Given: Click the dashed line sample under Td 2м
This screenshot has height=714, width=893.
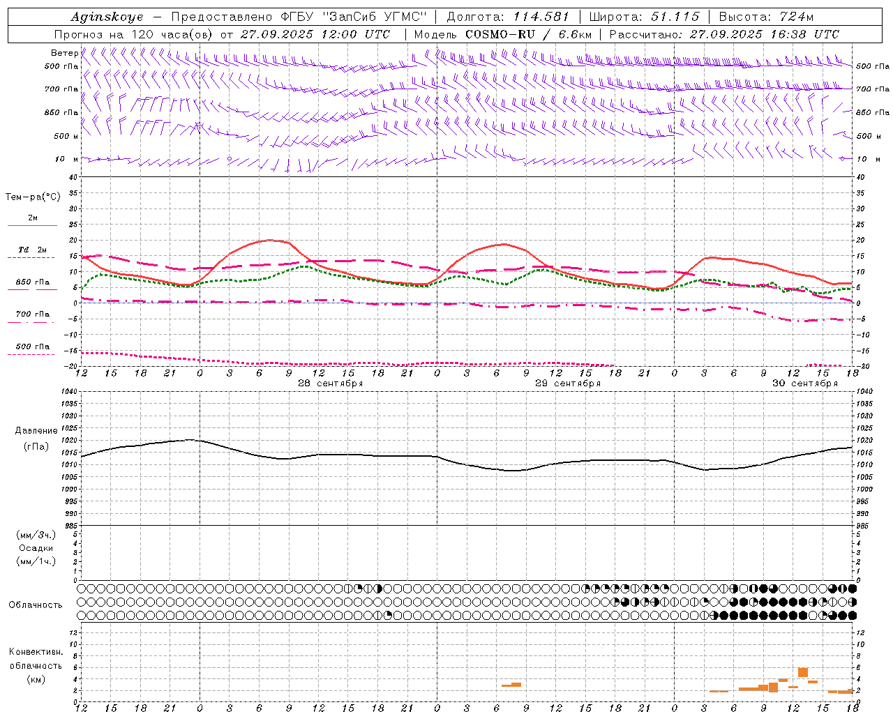Looking at the screenshot, I should pos(31,257).
